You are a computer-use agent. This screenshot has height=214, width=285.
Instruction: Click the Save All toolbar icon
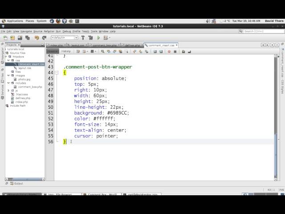28,37
